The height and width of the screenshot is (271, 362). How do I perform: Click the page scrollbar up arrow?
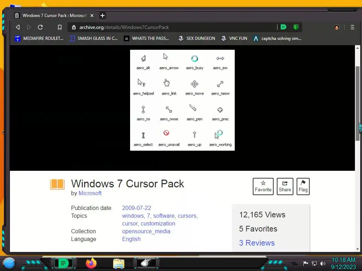pos(358,48)
